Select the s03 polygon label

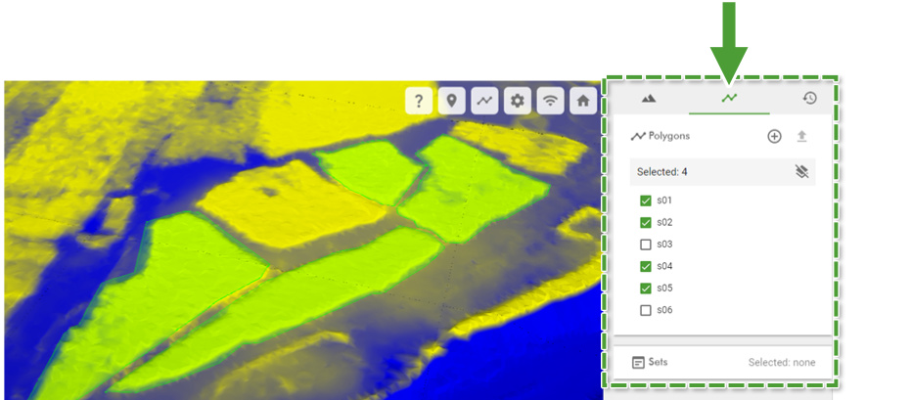click(664, 244)
